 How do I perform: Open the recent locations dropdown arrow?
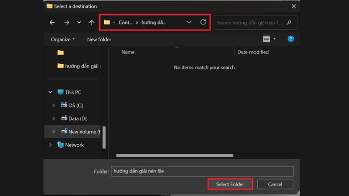79,22
